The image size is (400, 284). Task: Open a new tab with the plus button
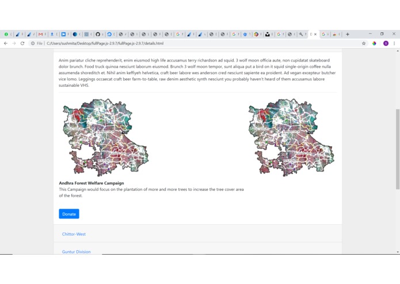coord(348,34)
